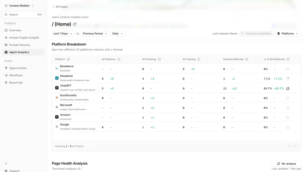Open Answer Engine Insights menu item
306x172 pixels.
(x=24, y=37)
